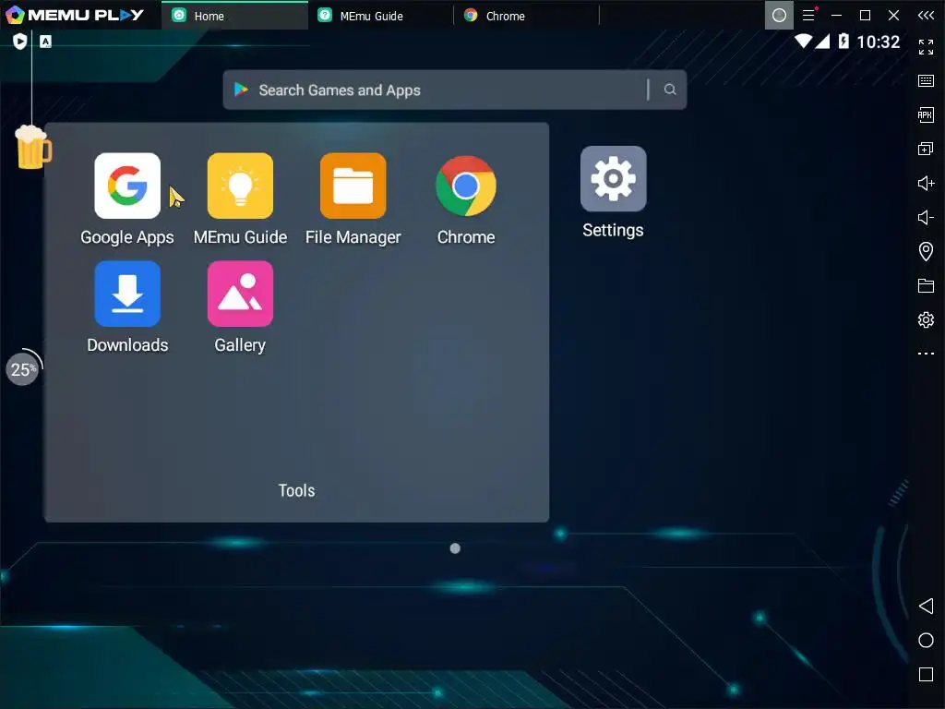The image size is (945, 709).
Task: Click the beer mug promotion icon
Action: (33, 147)
